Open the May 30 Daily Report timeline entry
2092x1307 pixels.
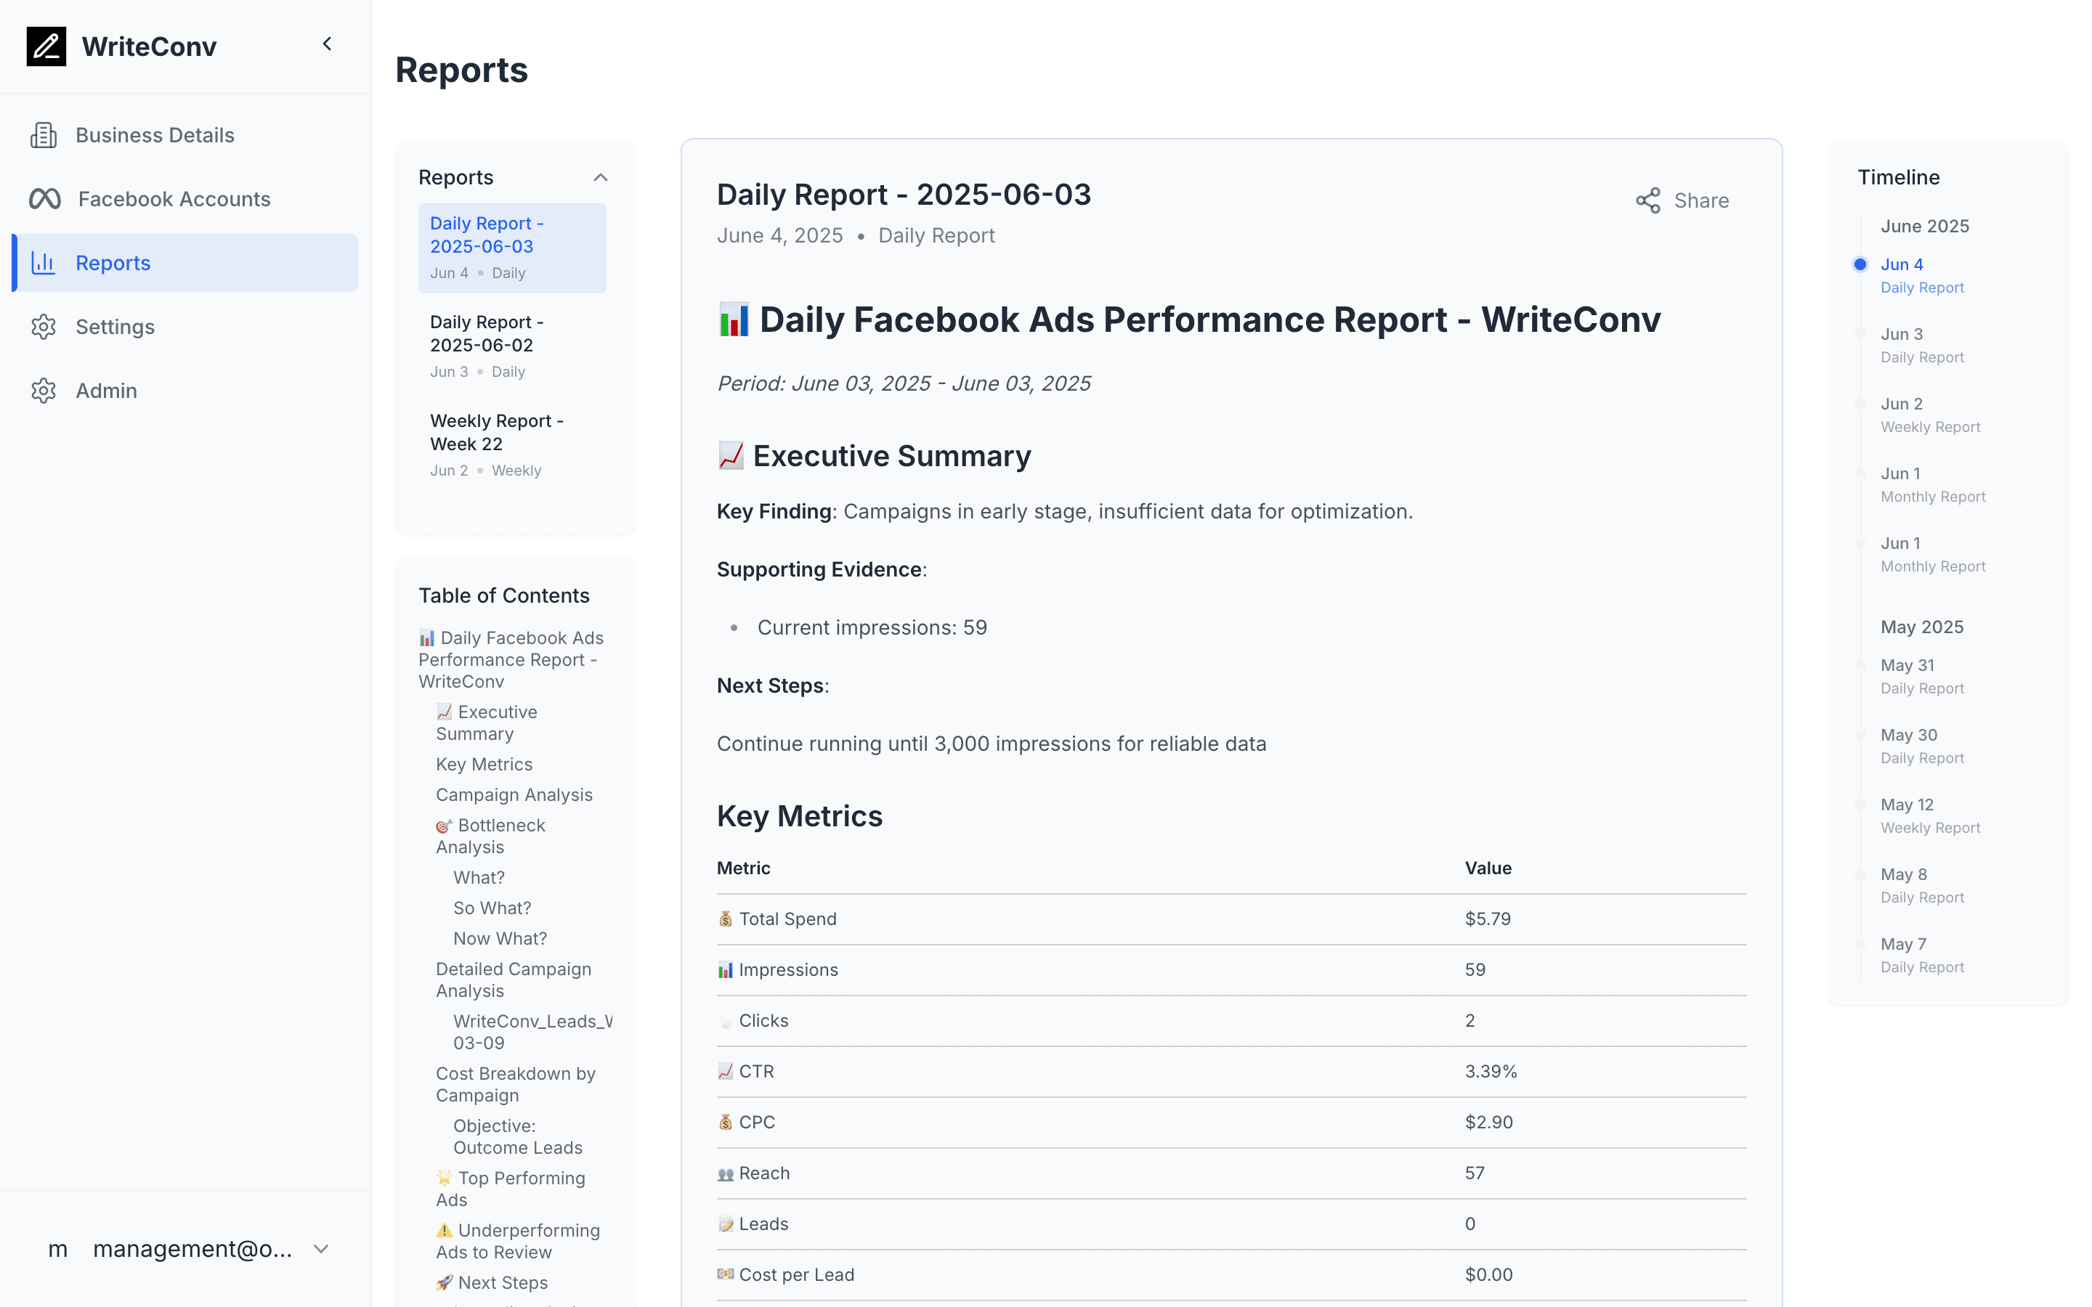click(x=1922, y=746)
